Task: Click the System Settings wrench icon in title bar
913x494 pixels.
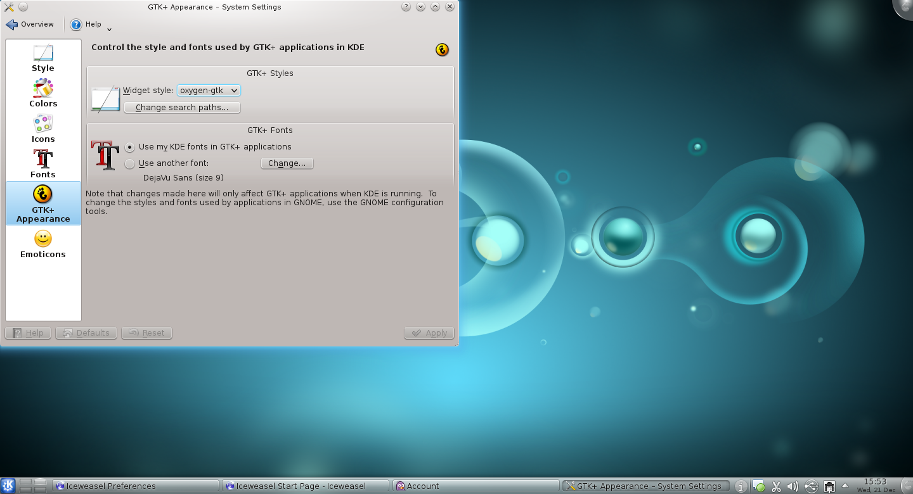Action: [9, 7]
